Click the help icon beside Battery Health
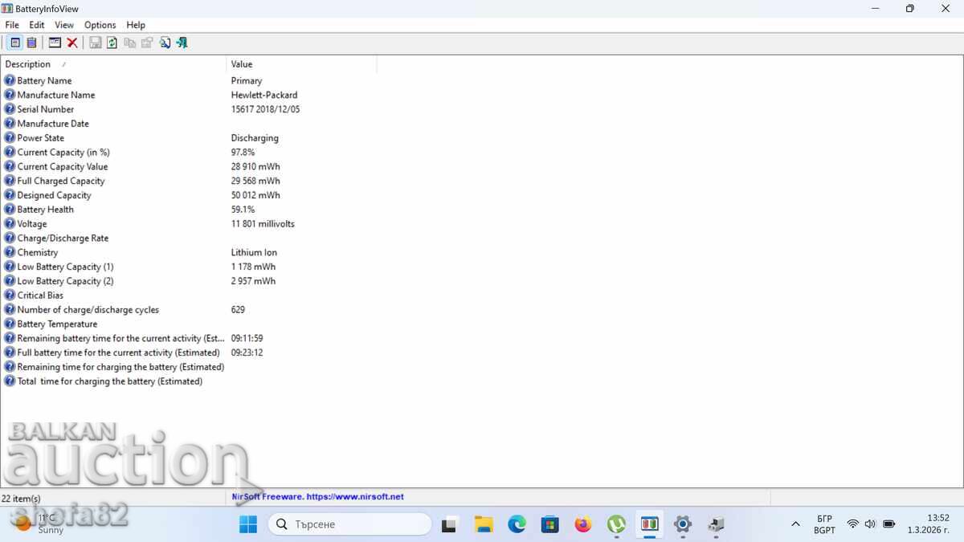This screenshot has height=542, width=964. click(10, 210)
